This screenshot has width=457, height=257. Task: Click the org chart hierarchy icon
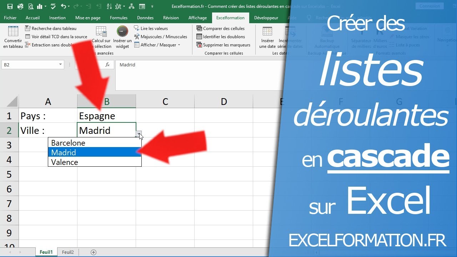click(x=131, y=6)
